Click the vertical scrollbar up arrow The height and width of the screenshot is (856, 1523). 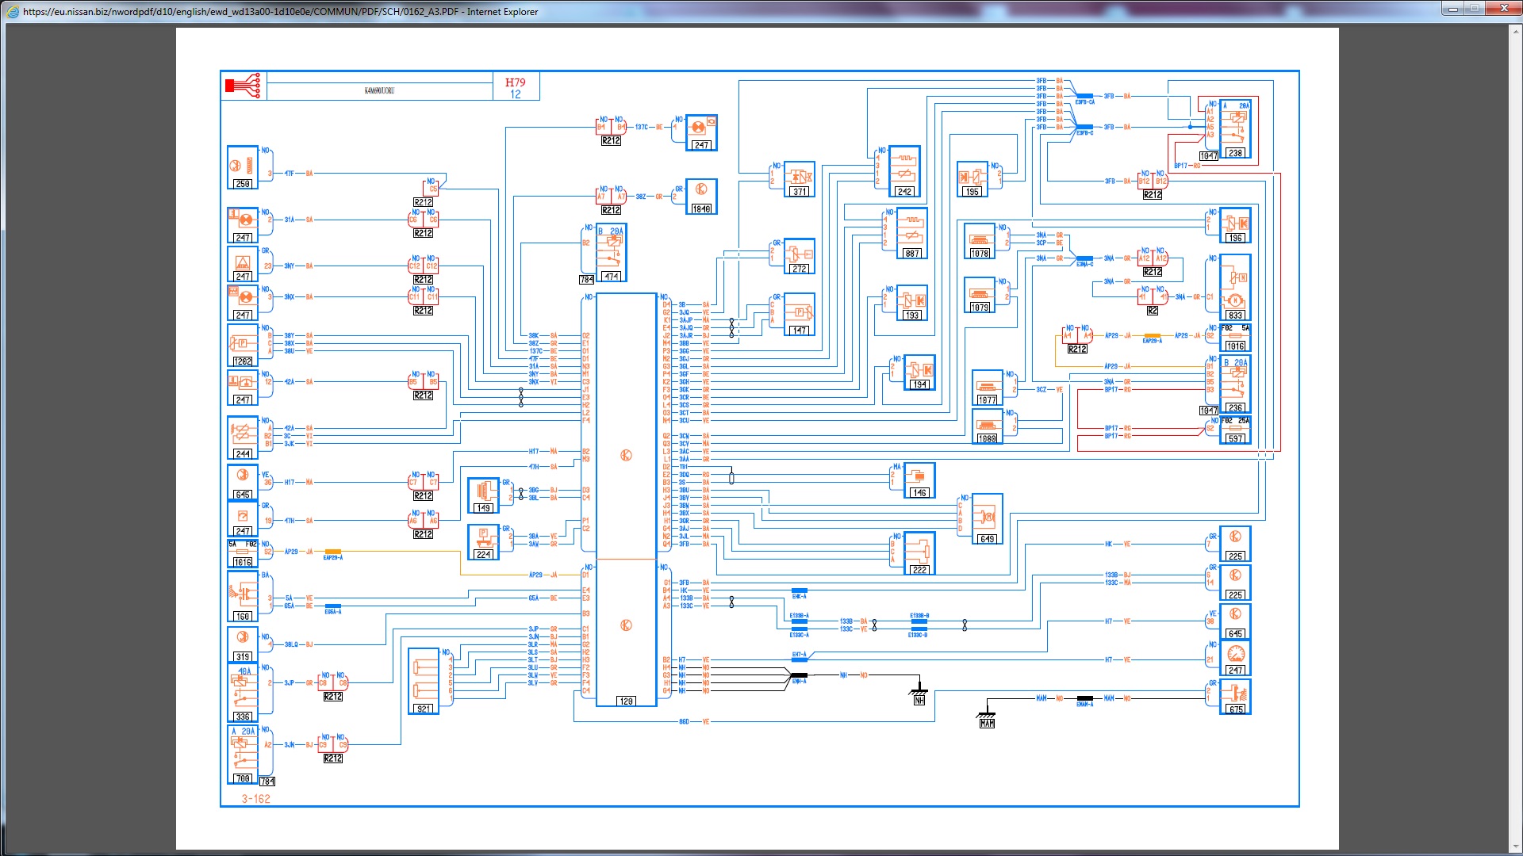tap(1516, 31)
